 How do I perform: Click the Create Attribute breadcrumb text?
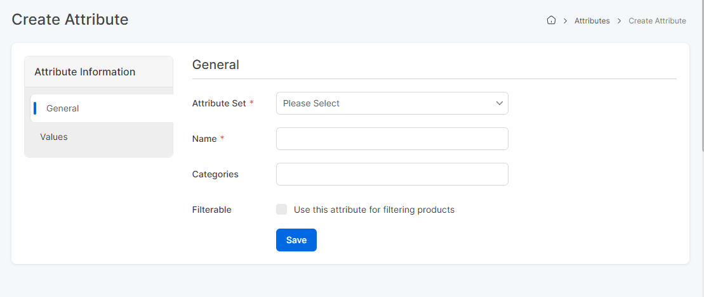(657, 21)
